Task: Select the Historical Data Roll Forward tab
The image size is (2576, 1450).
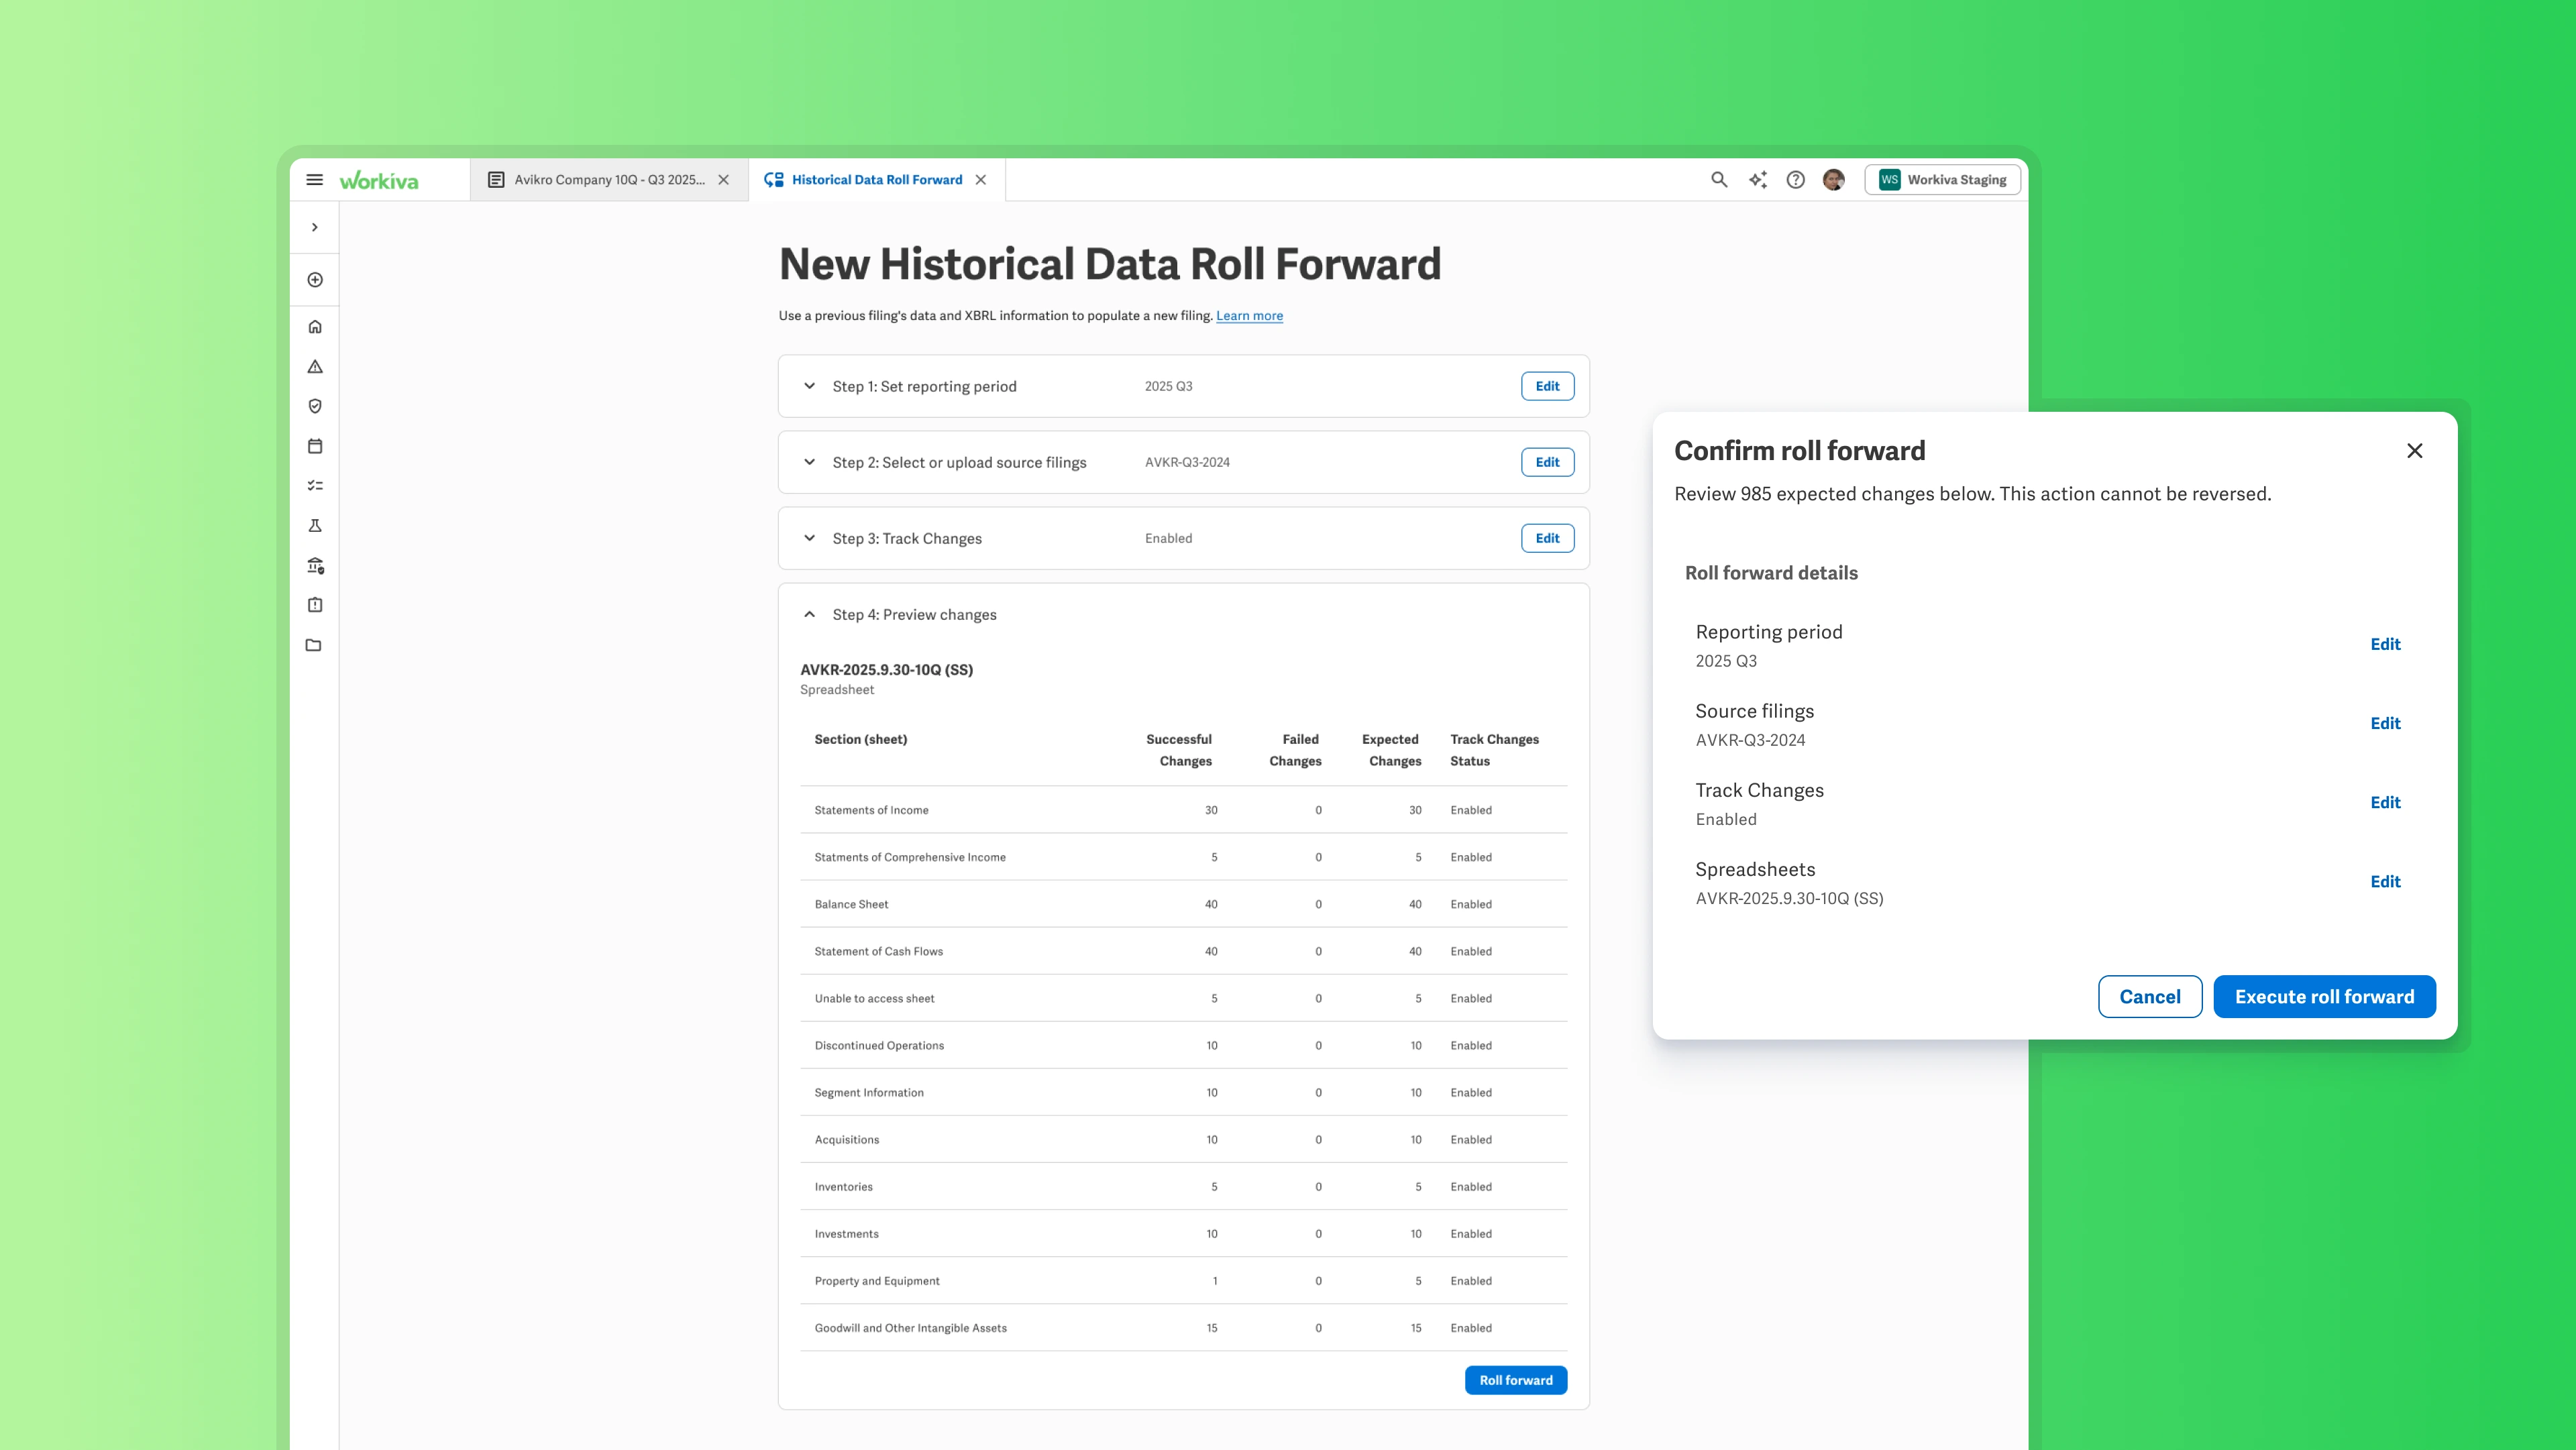Action: coord(877,180)
